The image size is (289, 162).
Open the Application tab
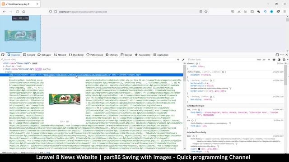[161, 55]
